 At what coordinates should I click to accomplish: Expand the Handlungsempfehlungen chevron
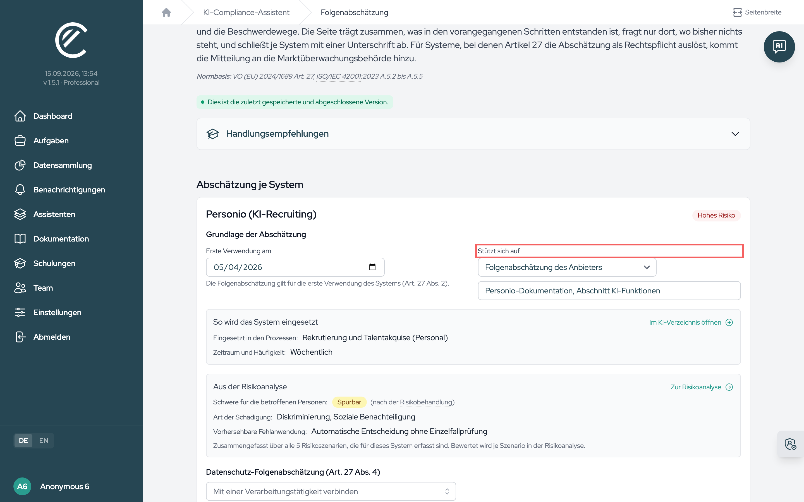[x=735, y=134]
